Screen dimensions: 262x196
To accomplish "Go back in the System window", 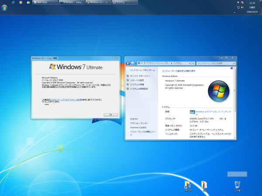I will point(128,63).
